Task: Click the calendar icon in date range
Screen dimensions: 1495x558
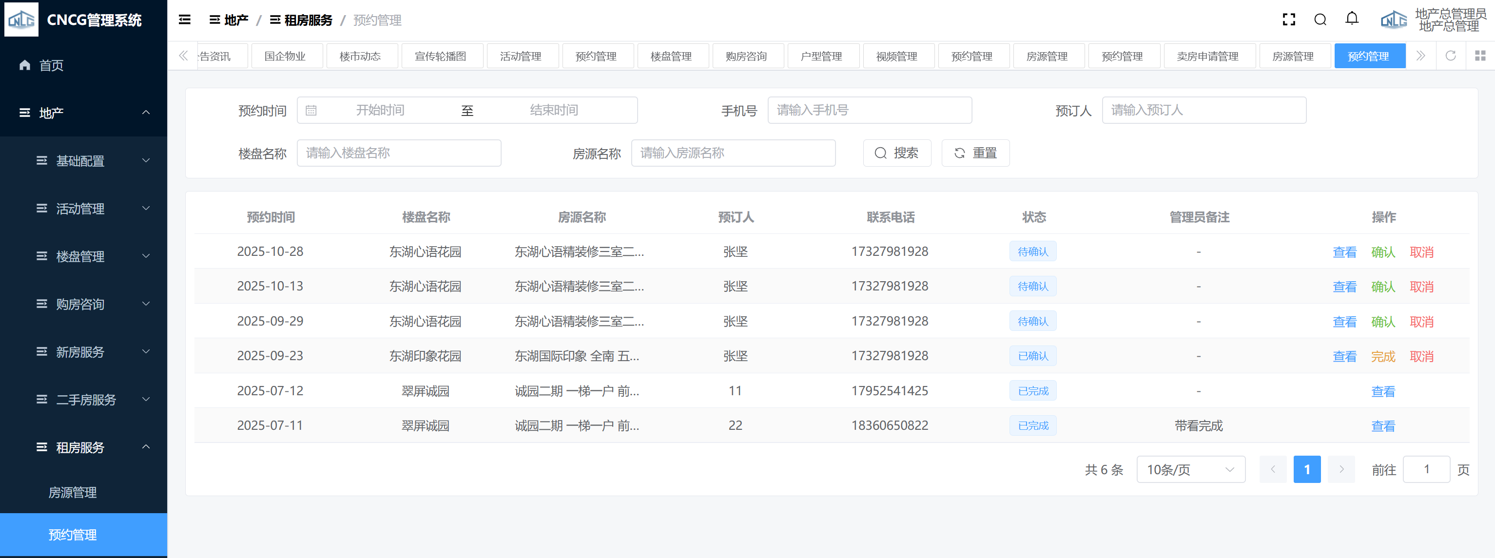Action: pos(311,110)
